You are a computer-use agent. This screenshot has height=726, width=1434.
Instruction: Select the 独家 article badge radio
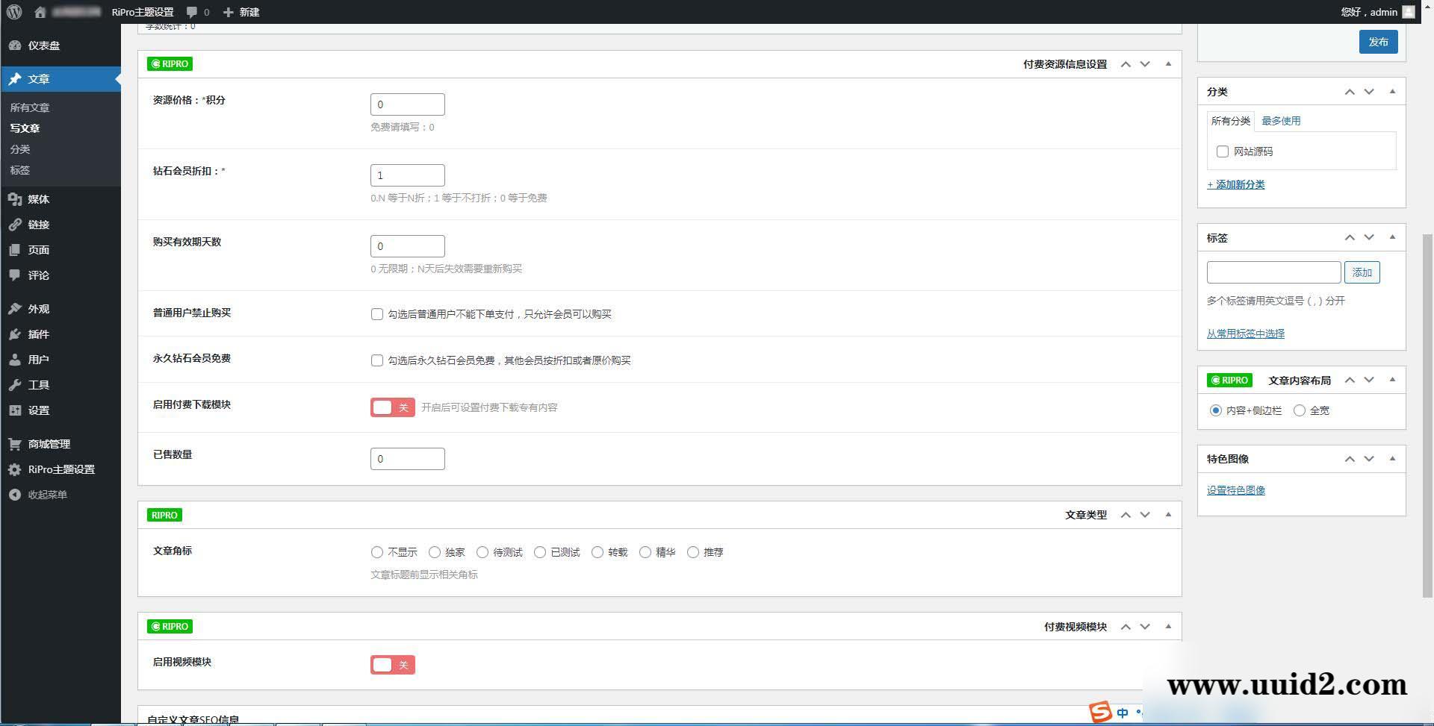point(435,552)
